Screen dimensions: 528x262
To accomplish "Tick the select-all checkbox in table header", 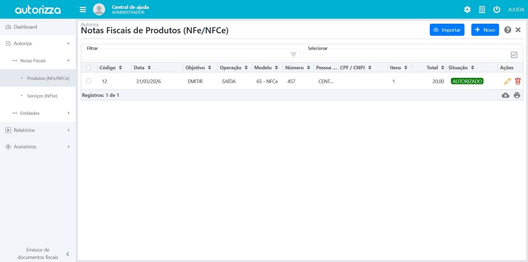I will click(89, 68).
